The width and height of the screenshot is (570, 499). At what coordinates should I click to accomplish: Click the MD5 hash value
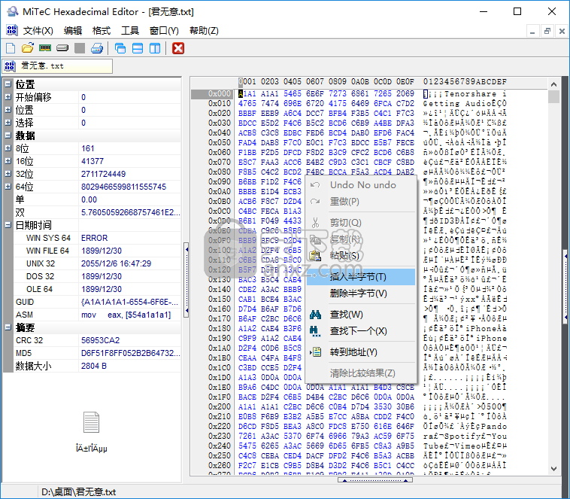click(130, 353)
